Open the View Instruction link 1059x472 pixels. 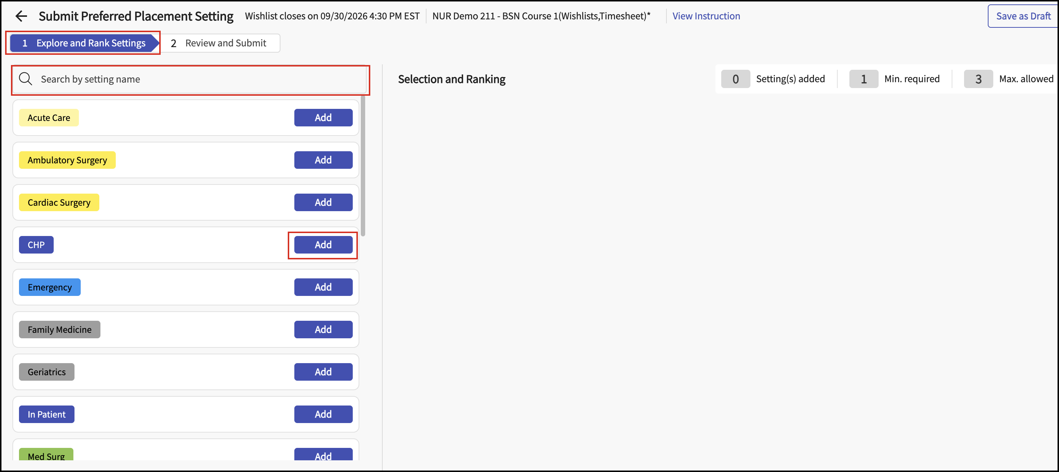coord(706,16)
